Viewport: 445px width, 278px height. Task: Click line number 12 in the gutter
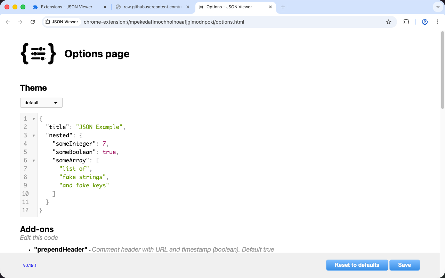click(x=25, y=210)
